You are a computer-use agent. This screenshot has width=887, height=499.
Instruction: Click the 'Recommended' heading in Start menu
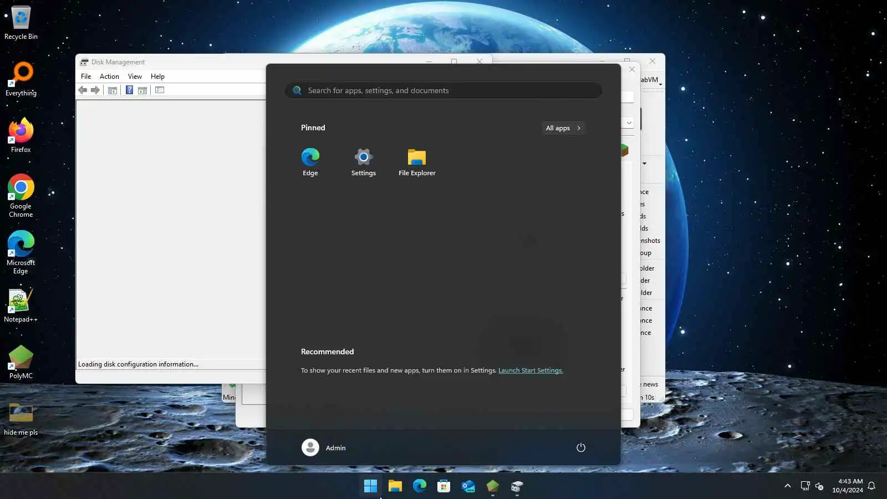point(327,352)
